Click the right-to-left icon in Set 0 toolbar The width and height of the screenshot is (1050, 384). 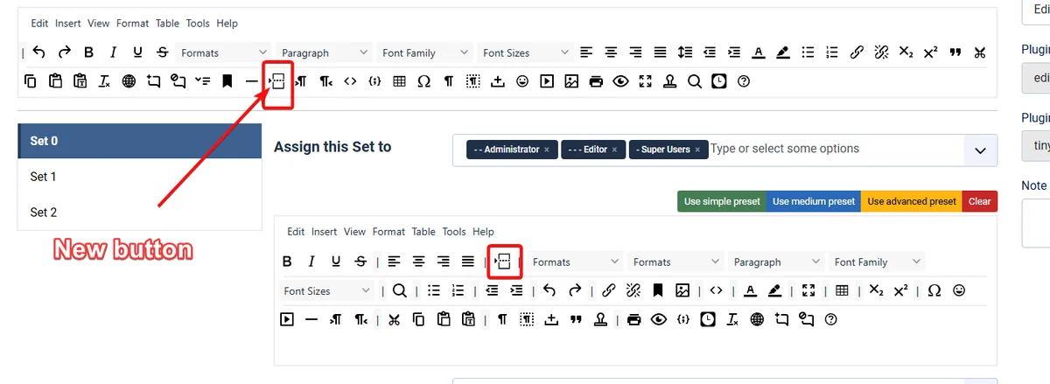[360, 319]
